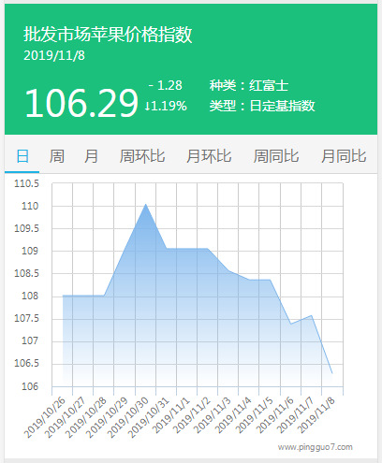Click the chart peak on 2019/10/30
The width and height of the screenshot is (382, 463).
(x=145, y=204)
